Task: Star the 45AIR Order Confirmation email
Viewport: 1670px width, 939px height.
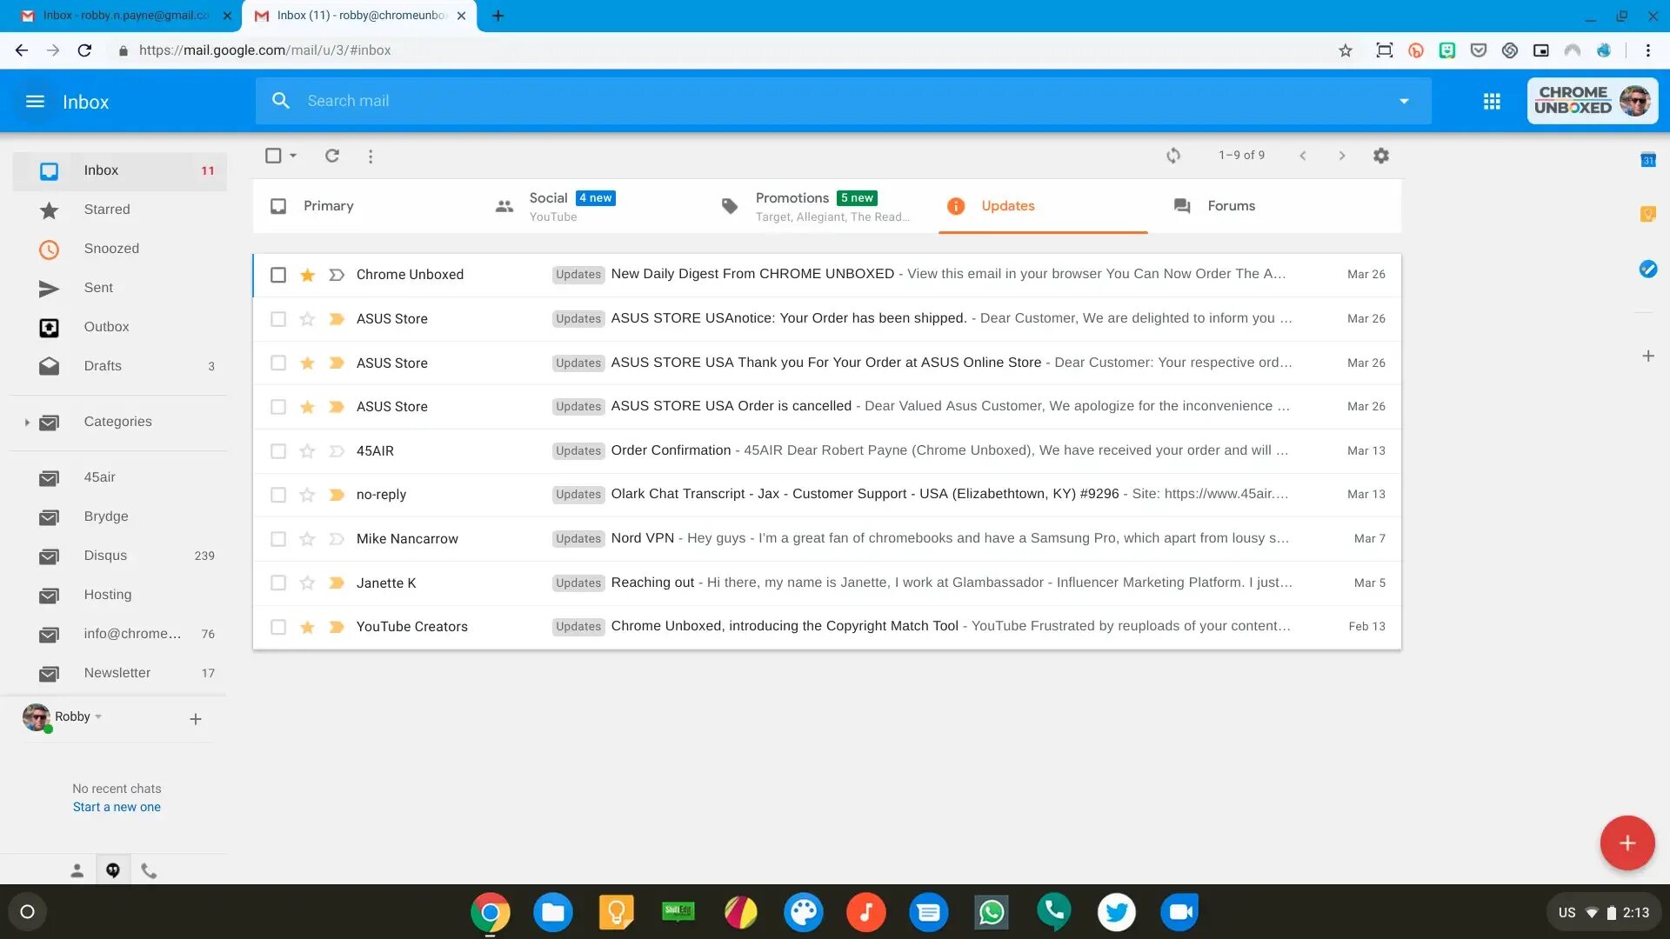Action: point(307,451)
